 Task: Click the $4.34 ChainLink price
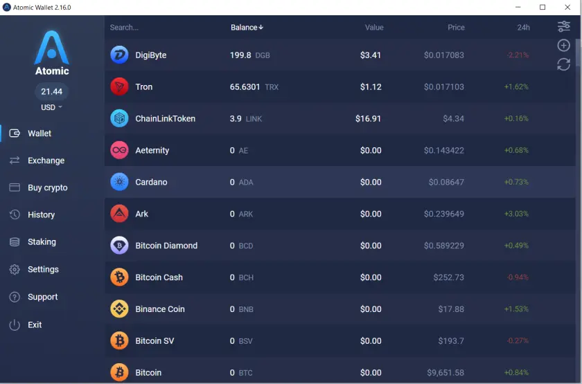tap(453, 118)
